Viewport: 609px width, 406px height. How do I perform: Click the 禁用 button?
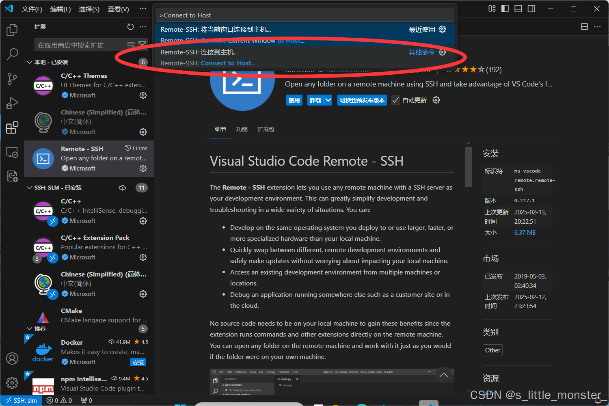(x=294, y=100)
